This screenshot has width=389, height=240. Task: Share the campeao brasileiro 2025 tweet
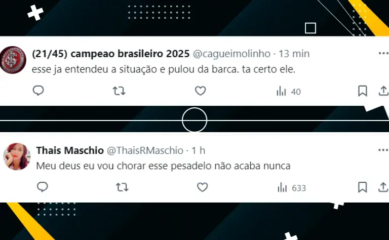point(383,91)
